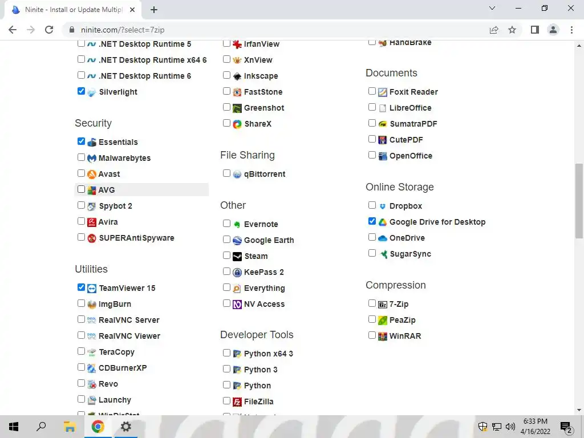The height and width of the screenshot is (438, 584).
Task: Open the tab search dropdown arrow
Action: (x=492, y=8)
